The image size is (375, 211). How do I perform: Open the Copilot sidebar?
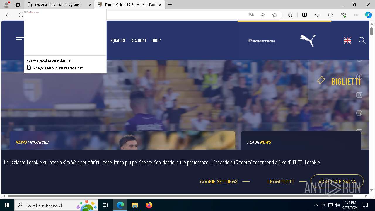point(368,15)
